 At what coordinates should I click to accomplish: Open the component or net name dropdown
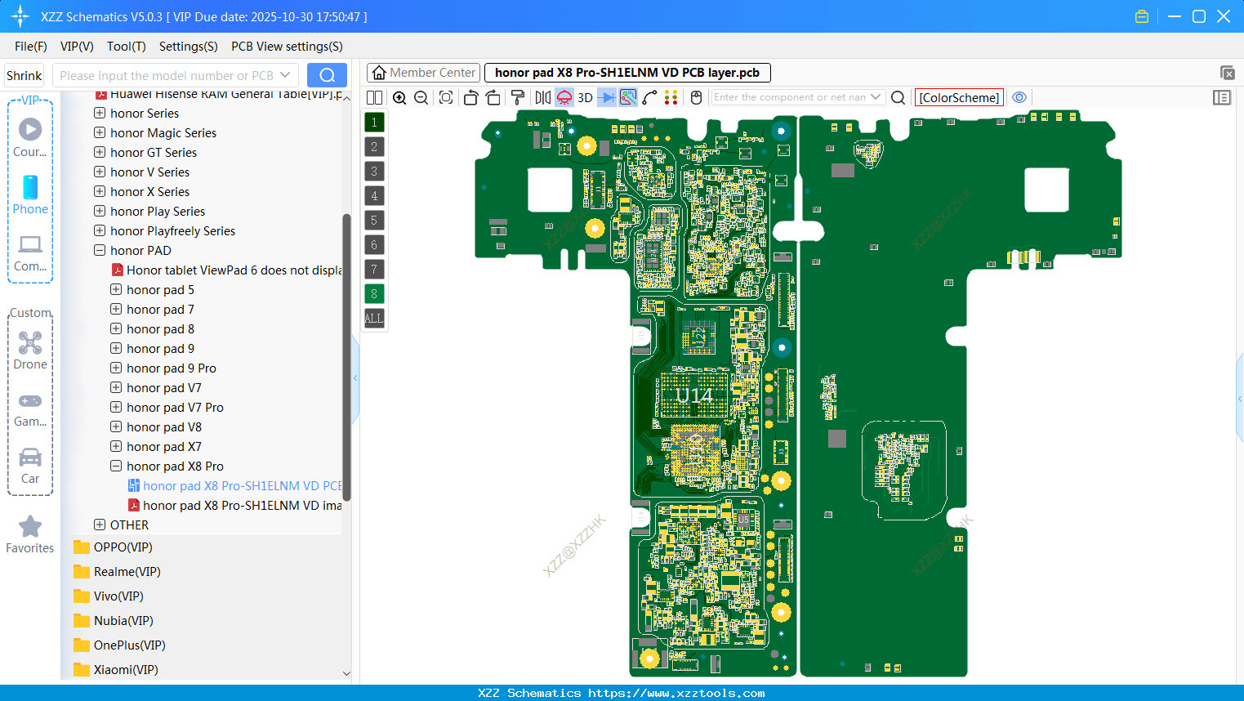point(876,97)
